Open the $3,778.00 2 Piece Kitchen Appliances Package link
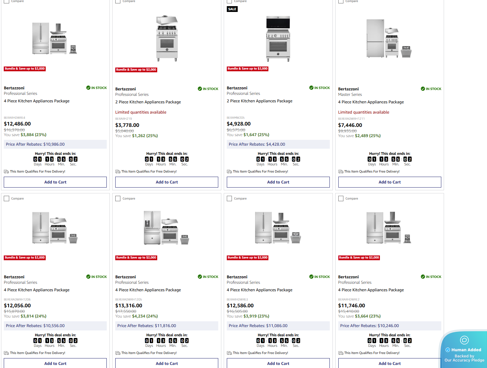 pos(148,102)
